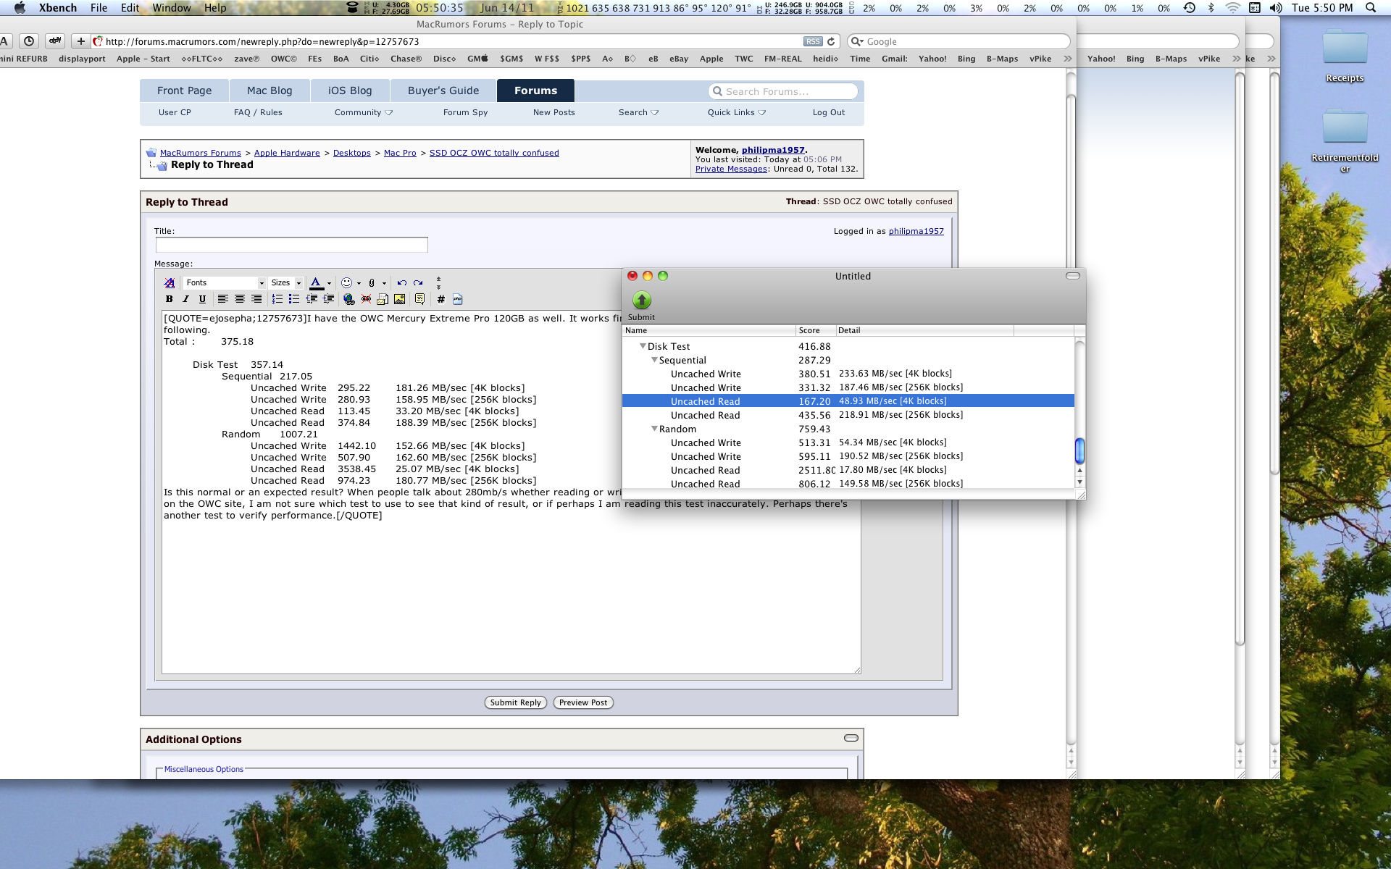
Task: Toggle bold formatting in message editor
Action: pos(169,299)
